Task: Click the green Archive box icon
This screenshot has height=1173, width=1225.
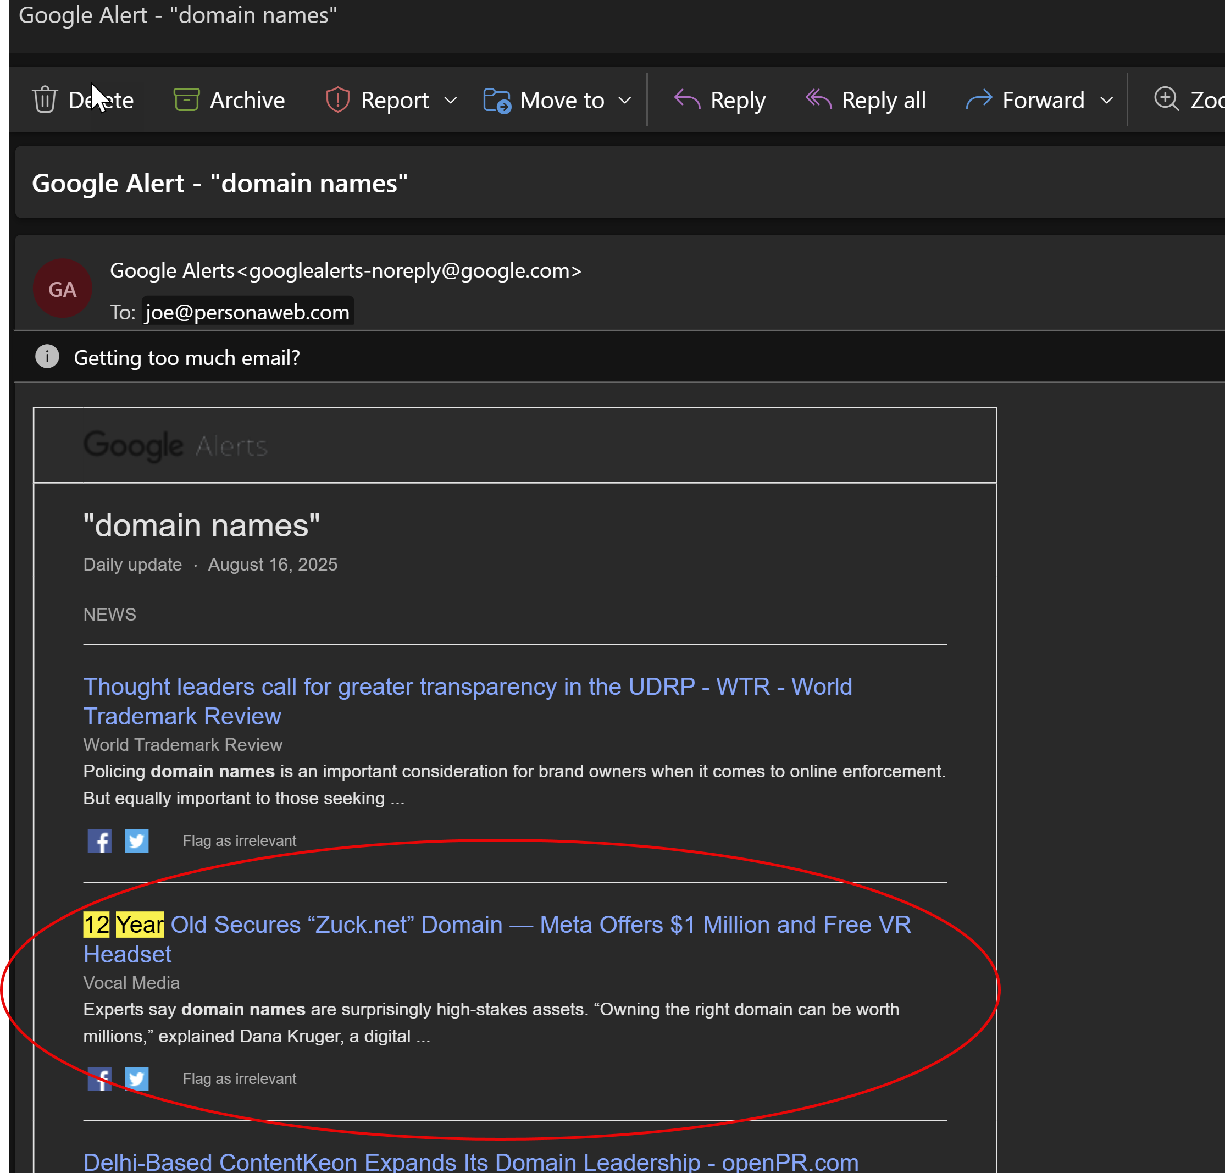Action: (x=186, y=100)
